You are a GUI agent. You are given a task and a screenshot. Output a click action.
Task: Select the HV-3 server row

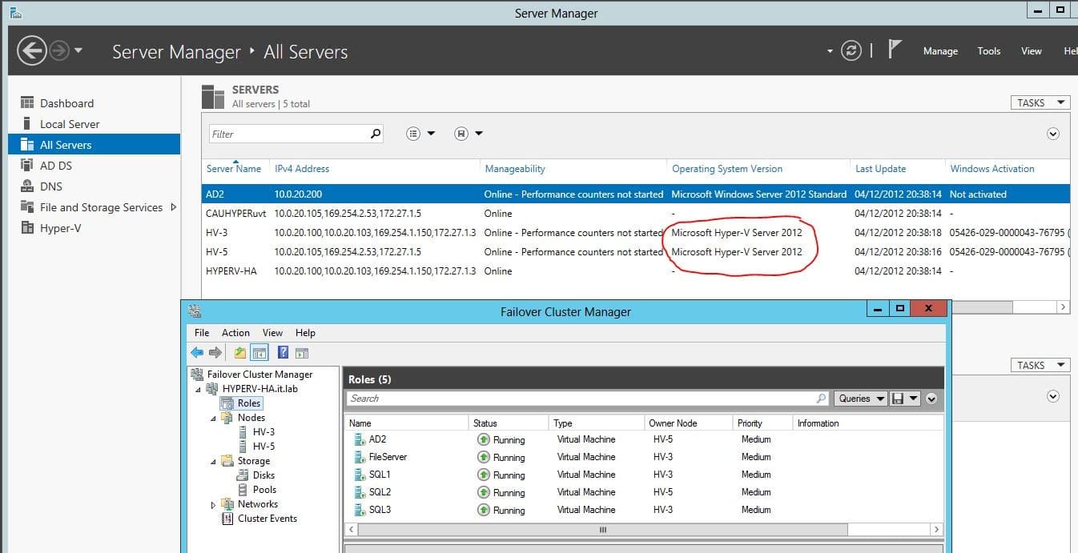(636, 233)
